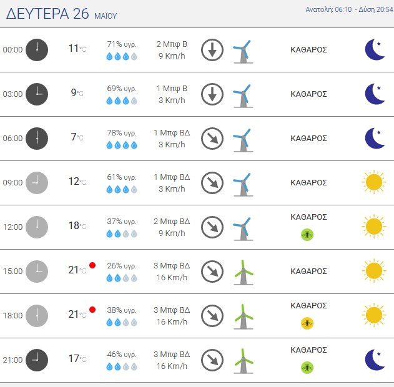The height and width of the screenshot is (387, 394).
Task: Click the light gray clock icon at 12:00
Action: [37, 227]
